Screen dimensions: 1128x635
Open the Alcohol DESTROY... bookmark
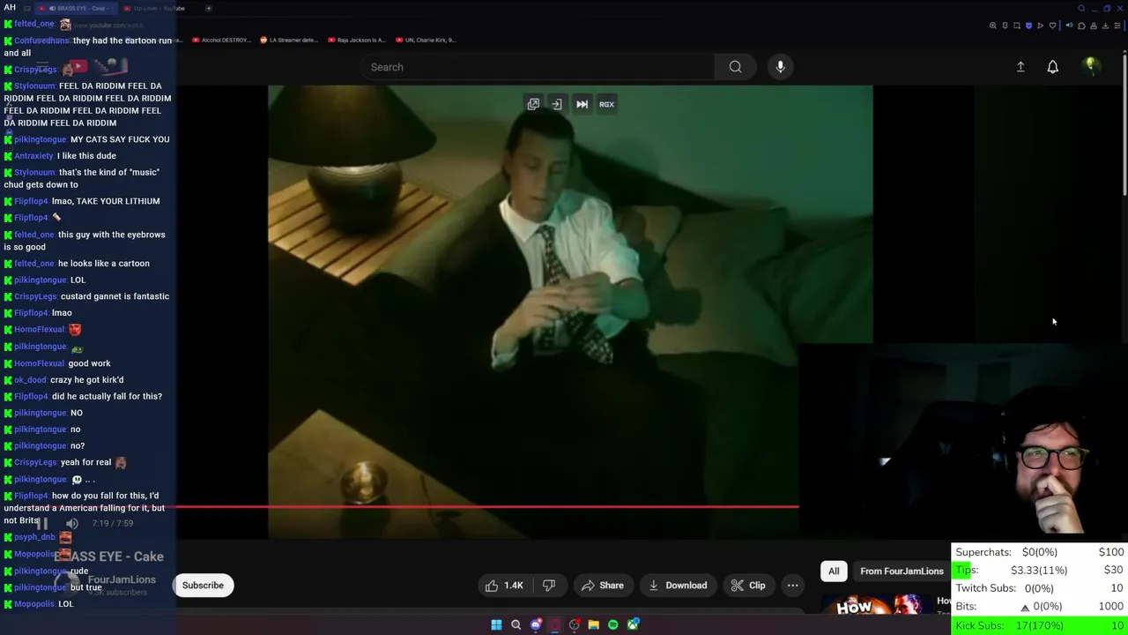coord(221,40)
